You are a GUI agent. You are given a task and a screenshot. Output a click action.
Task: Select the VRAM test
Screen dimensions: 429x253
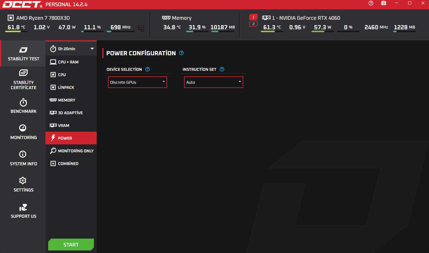(71, 126)
